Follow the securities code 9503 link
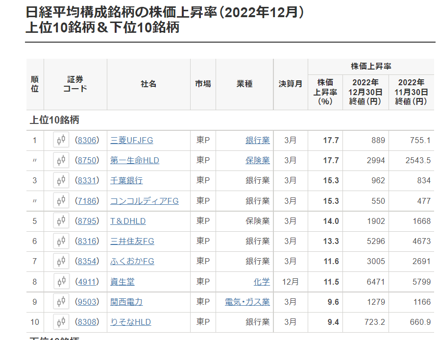Image resolution: width=439 pixels, height=340 pixels. pyautogui.click(x=87, y=302)
